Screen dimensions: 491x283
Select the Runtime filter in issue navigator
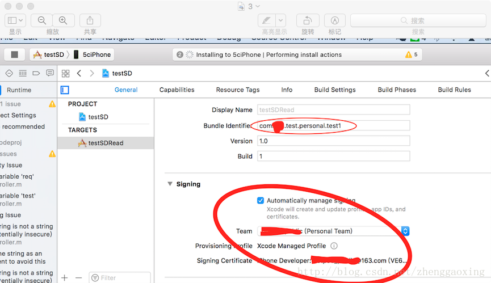19,90
